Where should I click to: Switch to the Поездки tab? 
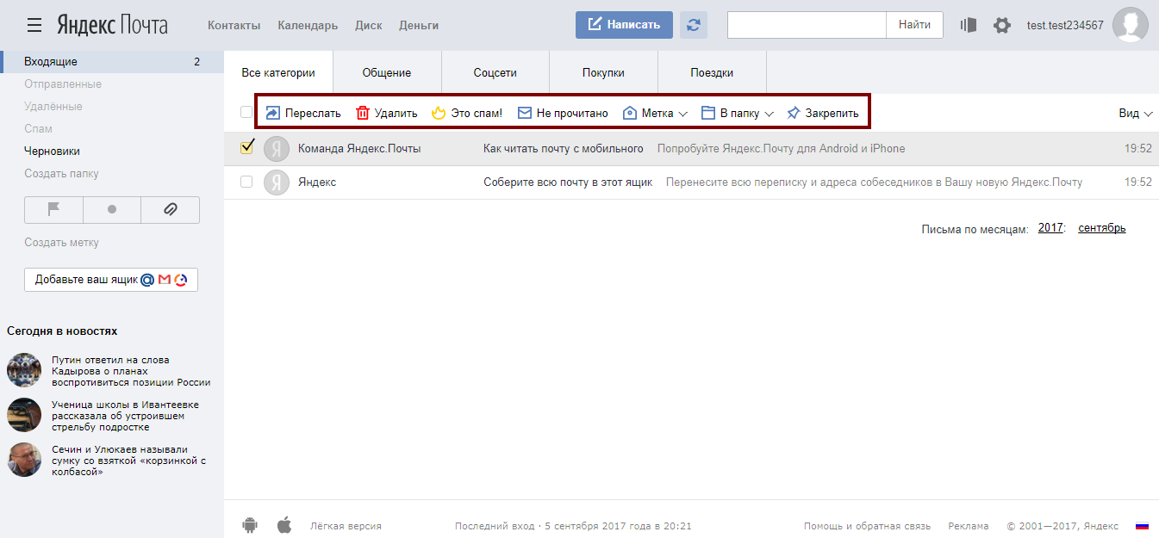point(712,73)
